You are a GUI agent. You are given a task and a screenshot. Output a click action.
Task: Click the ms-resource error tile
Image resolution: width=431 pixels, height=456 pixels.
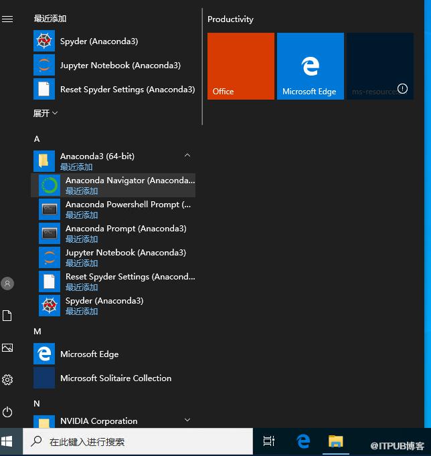[x=380, y=66]
